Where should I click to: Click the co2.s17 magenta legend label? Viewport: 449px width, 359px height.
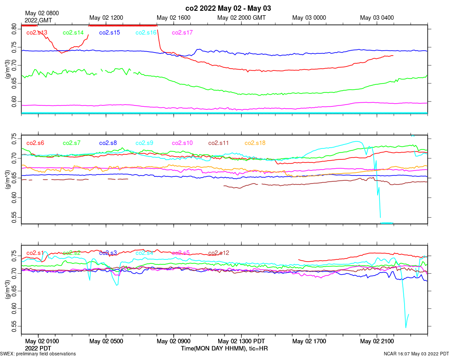pos(182,33)
